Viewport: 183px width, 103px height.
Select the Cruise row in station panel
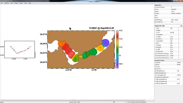click(x=168, y=9)
